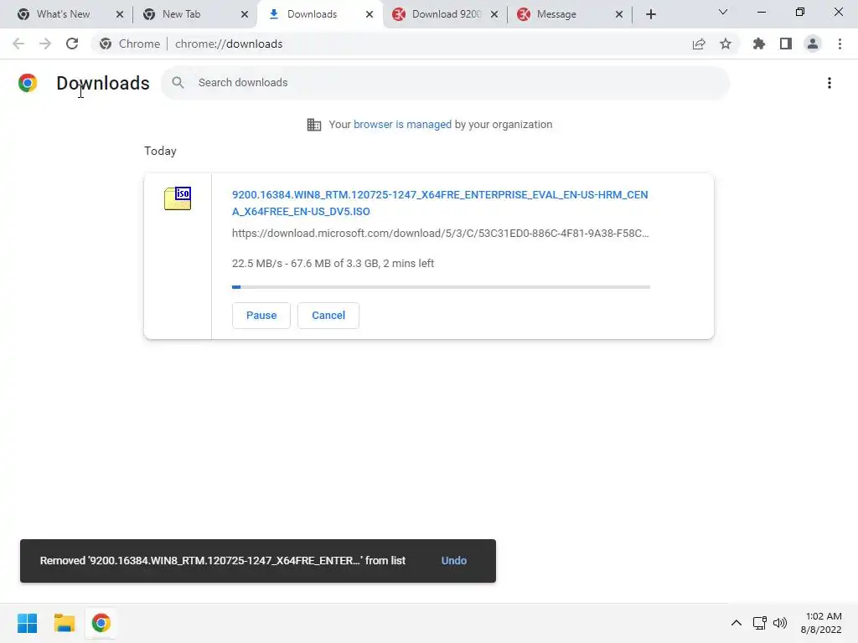Open File Explorer from taskbar
Image resolution: width=858 pixels, height=643 pixels.
(64, 623)
